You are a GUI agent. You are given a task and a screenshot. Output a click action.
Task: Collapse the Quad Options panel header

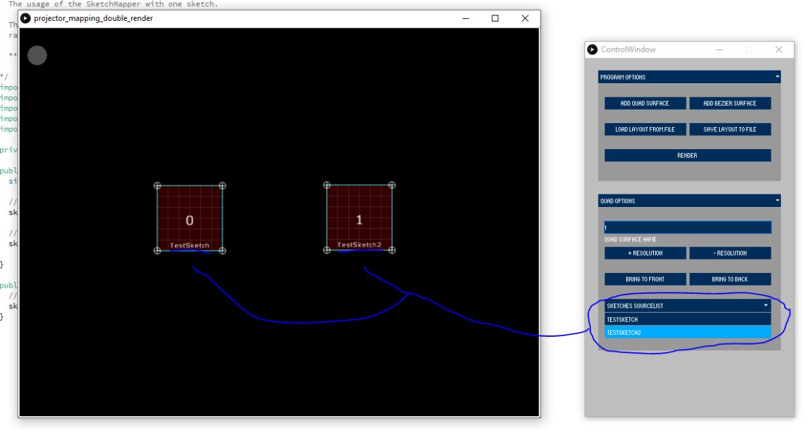689,201
